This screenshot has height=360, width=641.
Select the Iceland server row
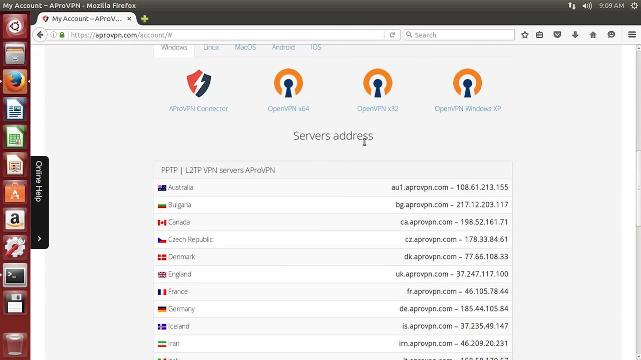point(333,326)
